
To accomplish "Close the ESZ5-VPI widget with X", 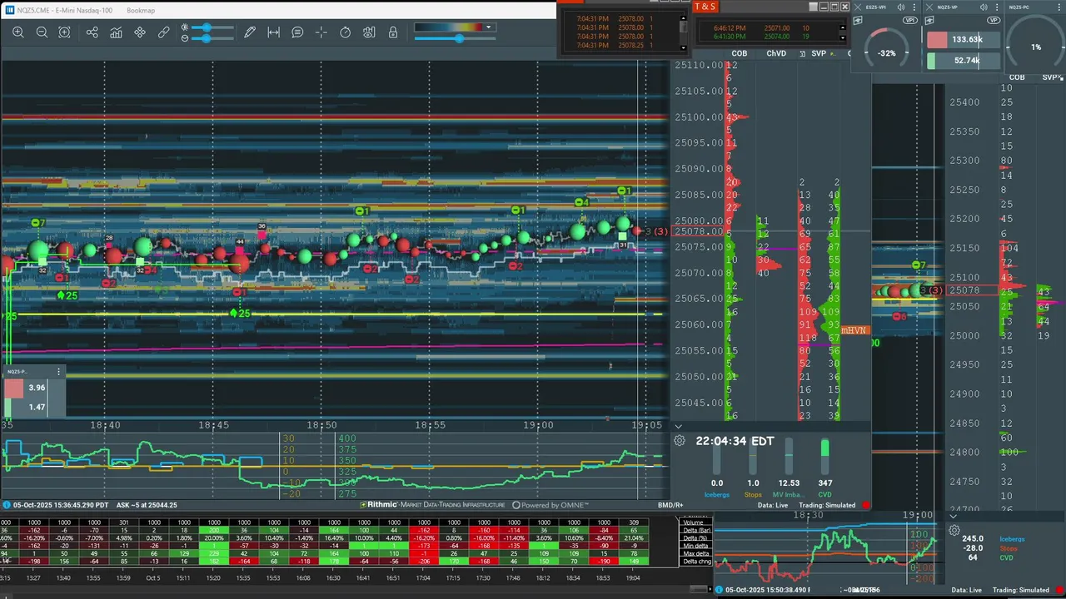I will (859, 7).
